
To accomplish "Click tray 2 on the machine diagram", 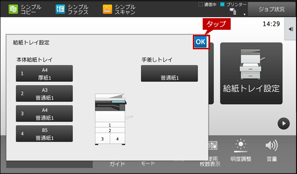I will [110, 130].
